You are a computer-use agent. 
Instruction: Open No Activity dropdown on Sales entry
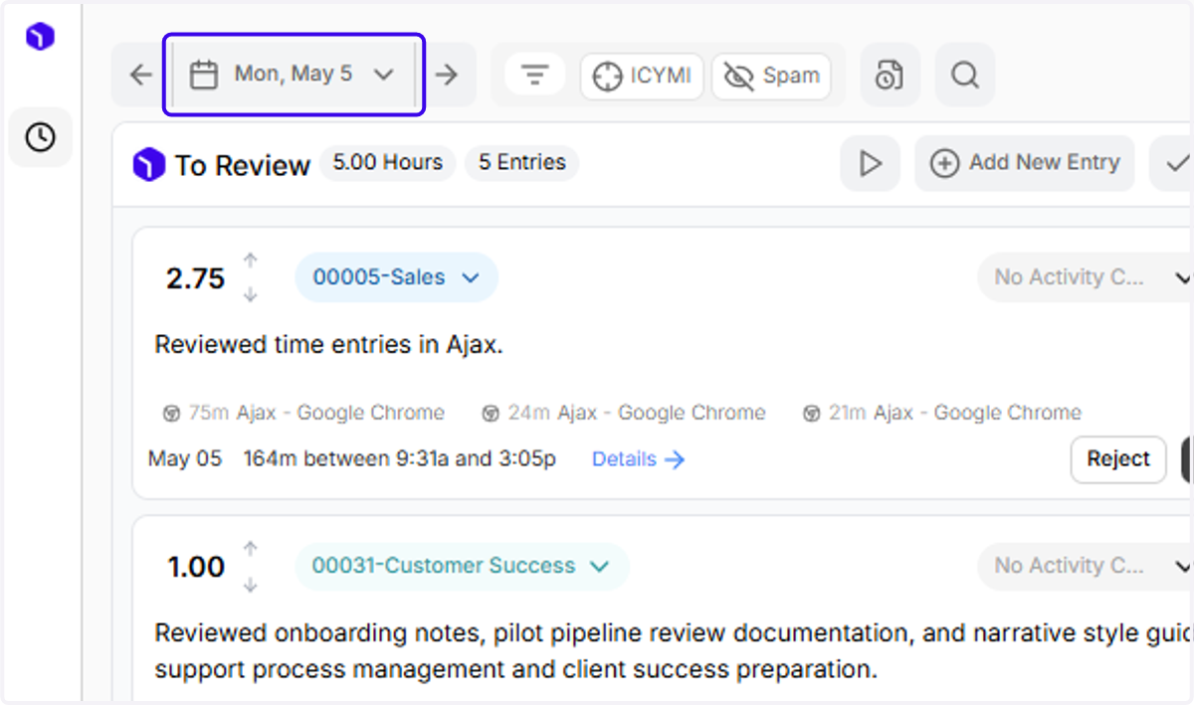[x=1087, y=277]
